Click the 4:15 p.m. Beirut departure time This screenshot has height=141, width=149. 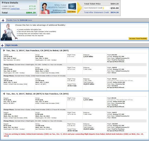(x=8, y=100)
